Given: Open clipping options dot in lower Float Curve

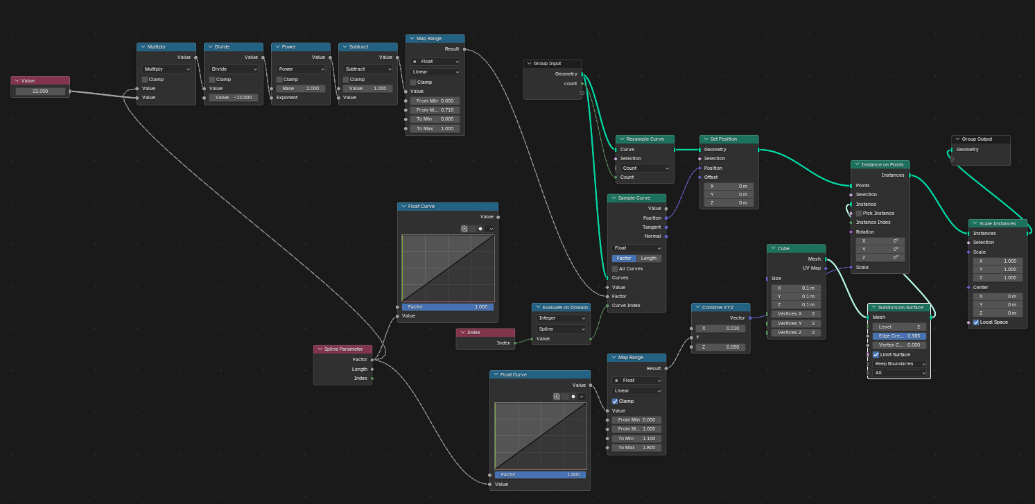Looking at the screenshot, I should click(x=573, y=397).
